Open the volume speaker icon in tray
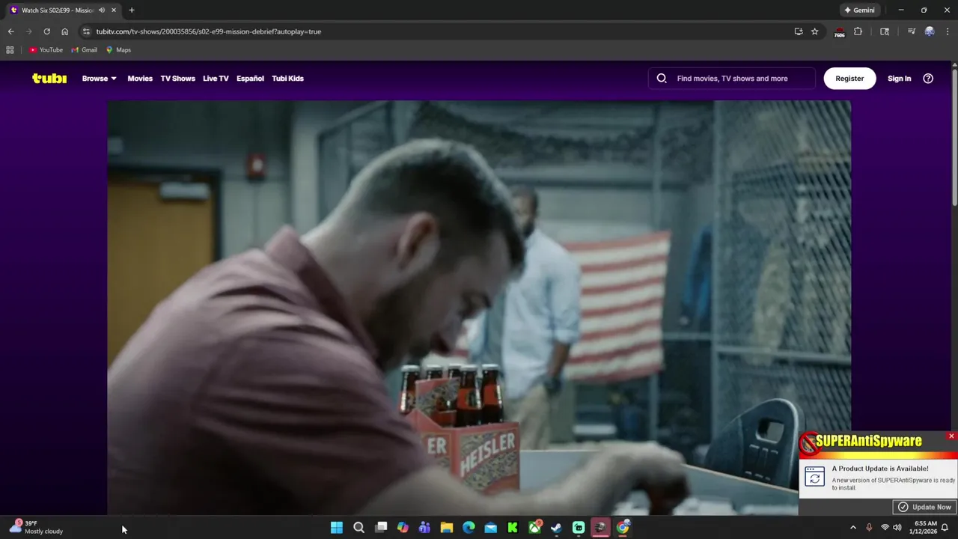Screen dimensions: 958x539 (897, 528)
